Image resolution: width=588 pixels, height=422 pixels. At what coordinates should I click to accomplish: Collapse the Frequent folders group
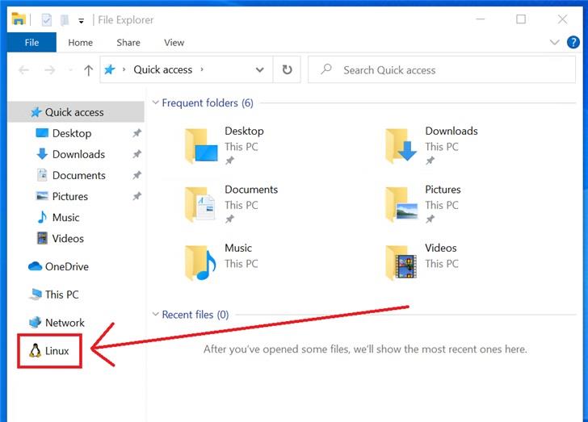[155, 102]
